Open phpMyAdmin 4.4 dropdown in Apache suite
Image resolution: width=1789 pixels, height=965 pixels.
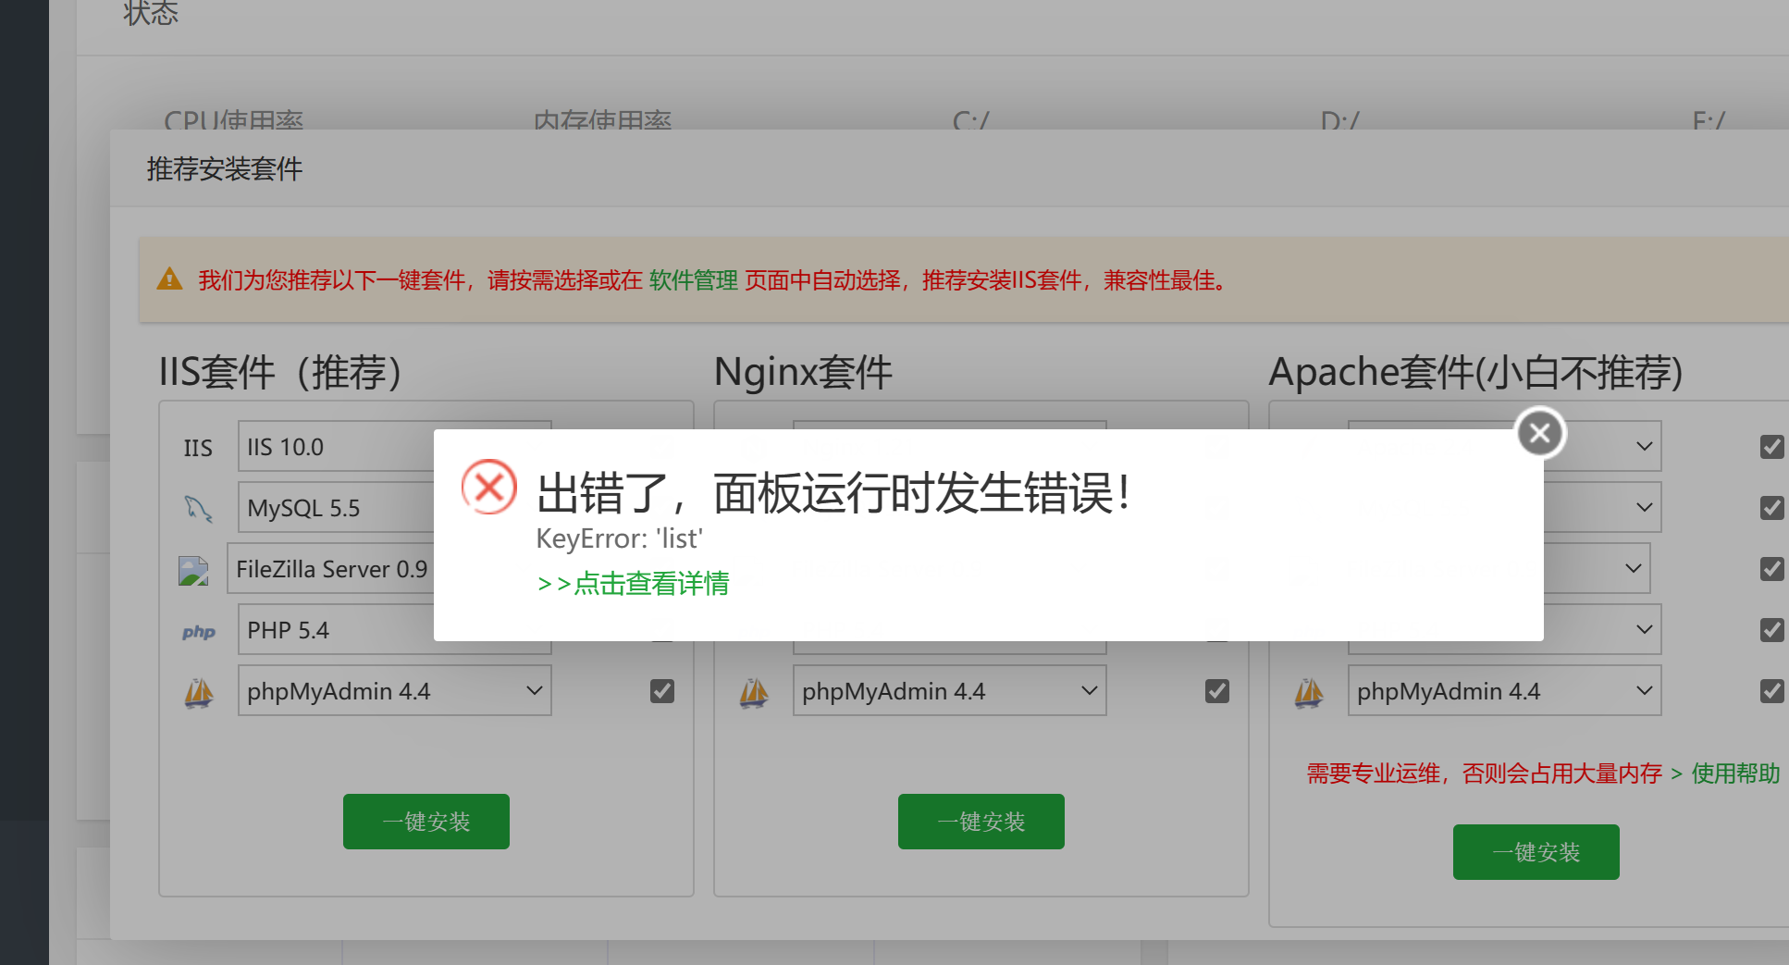[x=1505, y=690]
